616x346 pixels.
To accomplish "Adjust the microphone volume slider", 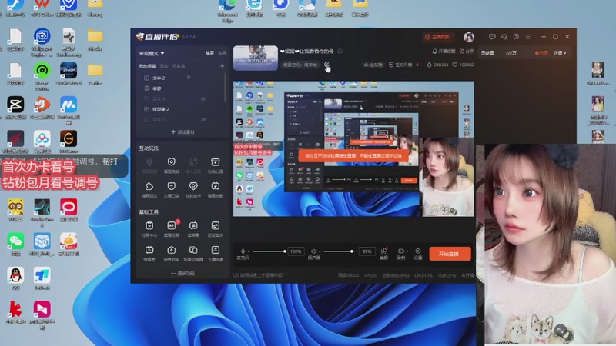I will 269,251.
